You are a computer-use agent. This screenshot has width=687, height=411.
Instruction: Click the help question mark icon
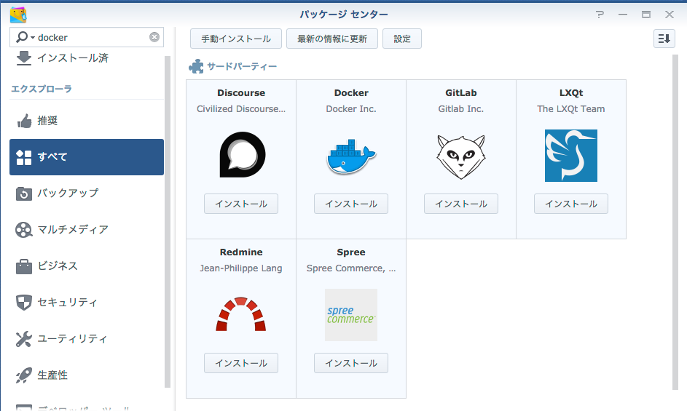coord(600,15)
